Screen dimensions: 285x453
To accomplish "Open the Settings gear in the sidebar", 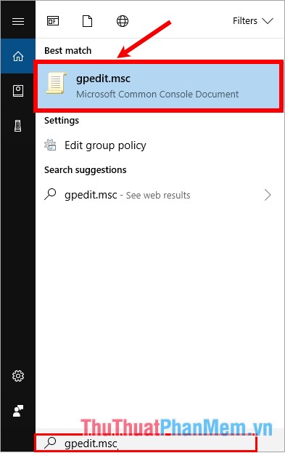I will (18, 376).
